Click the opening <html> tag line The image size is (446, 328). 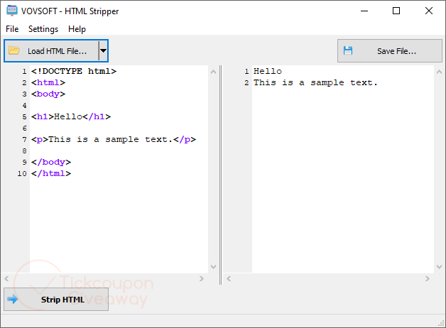point(48,82)
